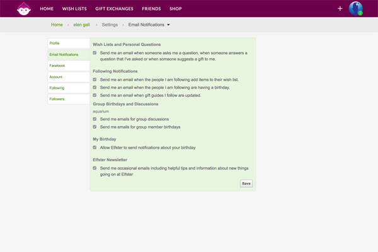Select the Profile settings tab

[x=68, y=43]
